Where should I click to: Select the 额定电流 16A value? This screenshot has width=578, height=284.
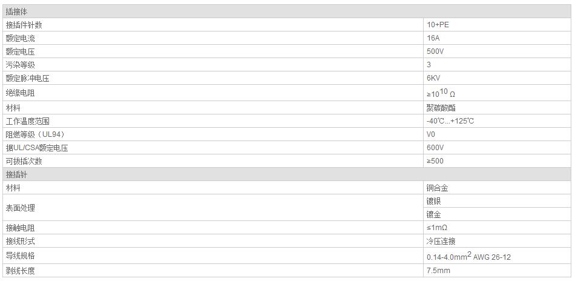tap(433, 38)
